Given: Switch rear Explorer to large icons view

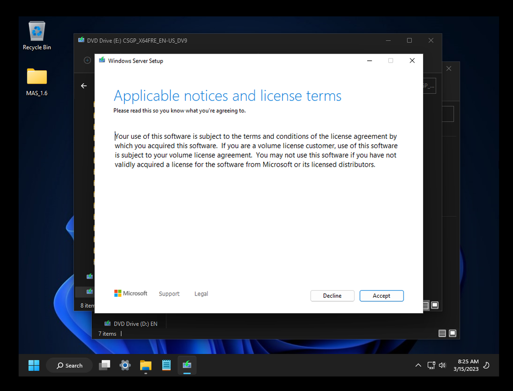Looking at the screenshot, I should [x=452, y=333].
